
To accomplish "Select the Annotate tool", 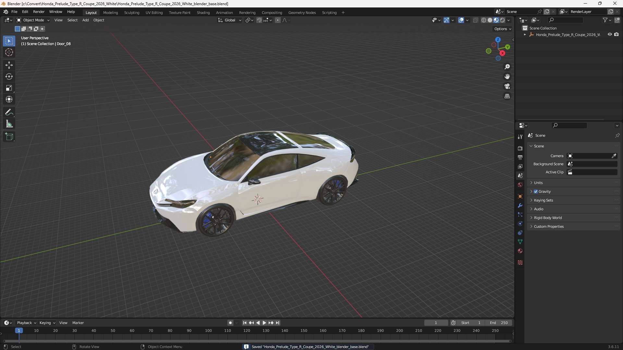I will (x=9, y=112).
